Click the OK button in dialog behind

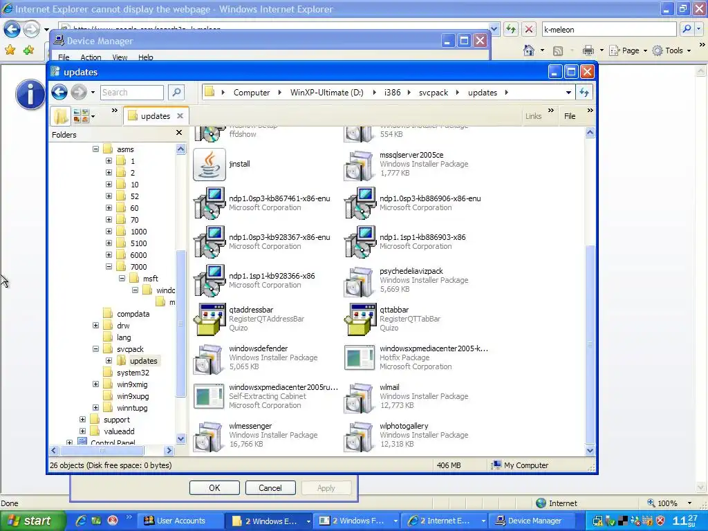pyautogui.click(x=214, y=488)
